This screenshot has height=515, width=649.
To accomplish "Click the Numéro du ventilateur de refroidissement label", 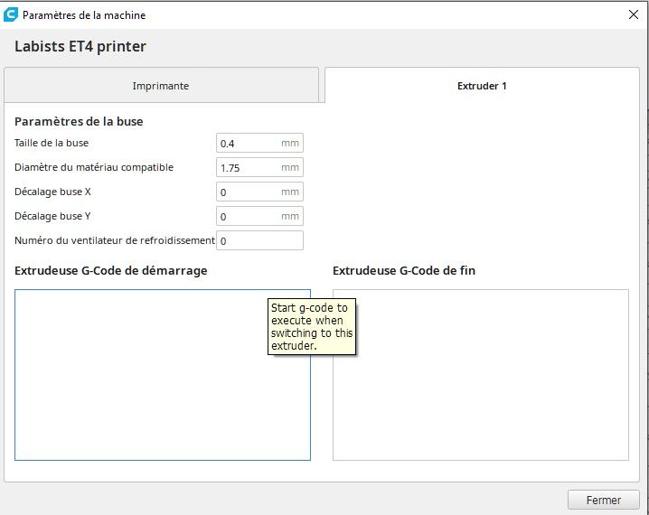I will 115,240.
